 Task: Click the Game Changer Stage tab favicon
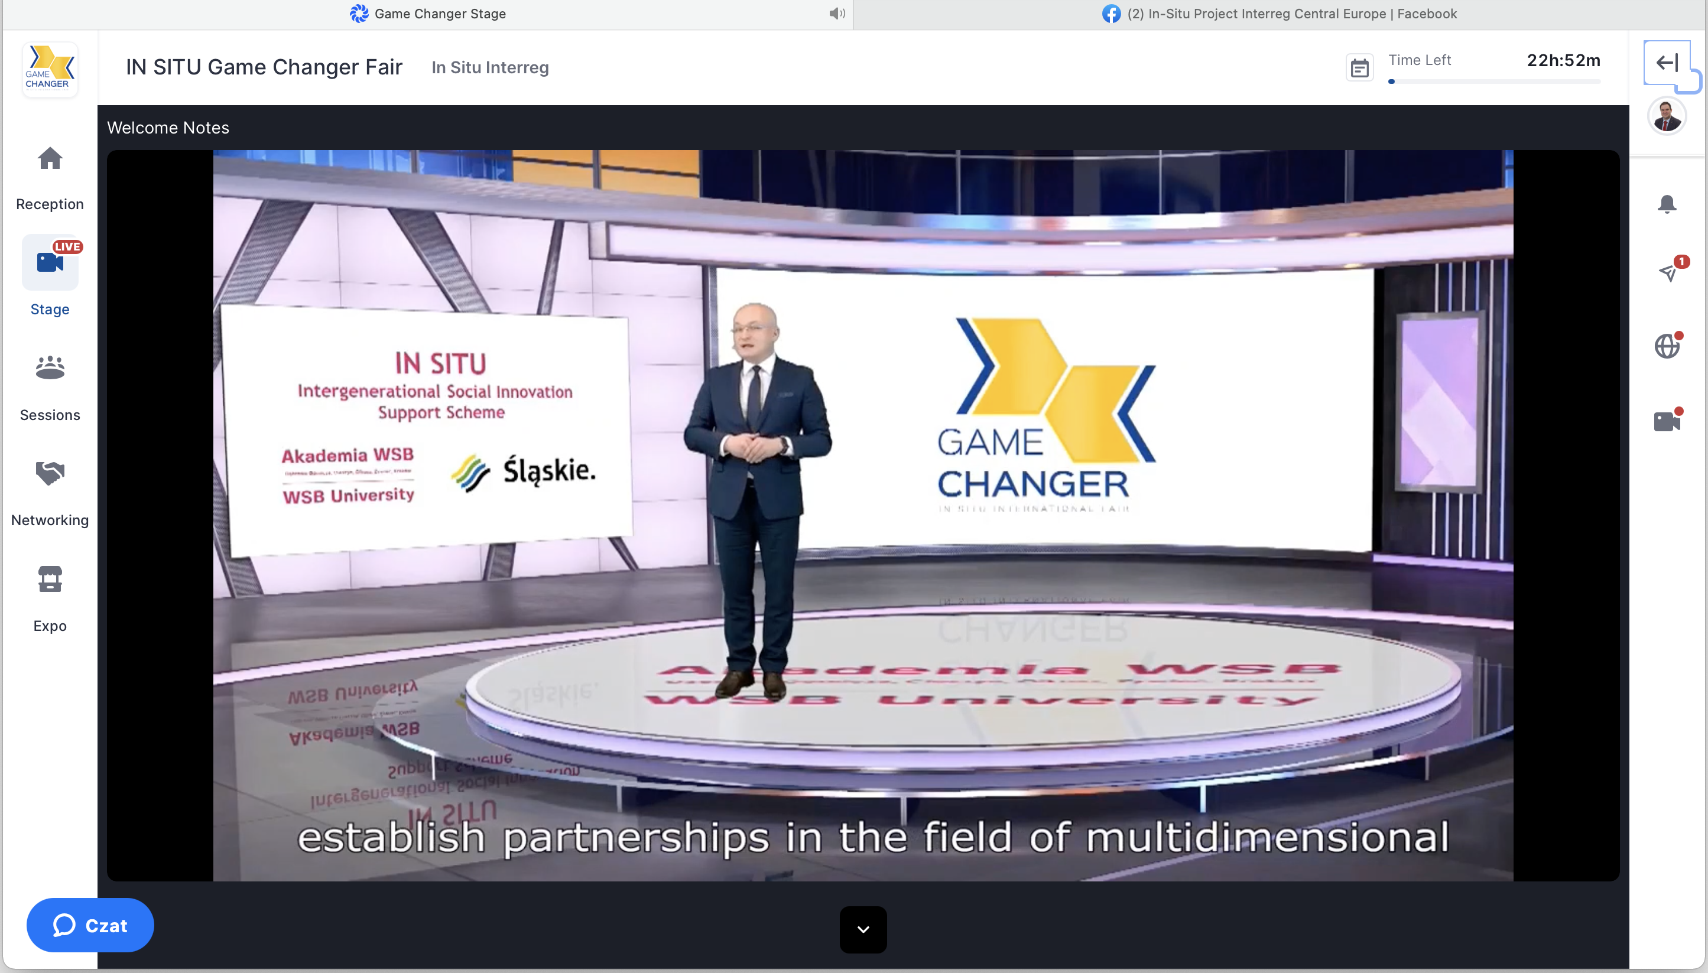tap(359, 14)
